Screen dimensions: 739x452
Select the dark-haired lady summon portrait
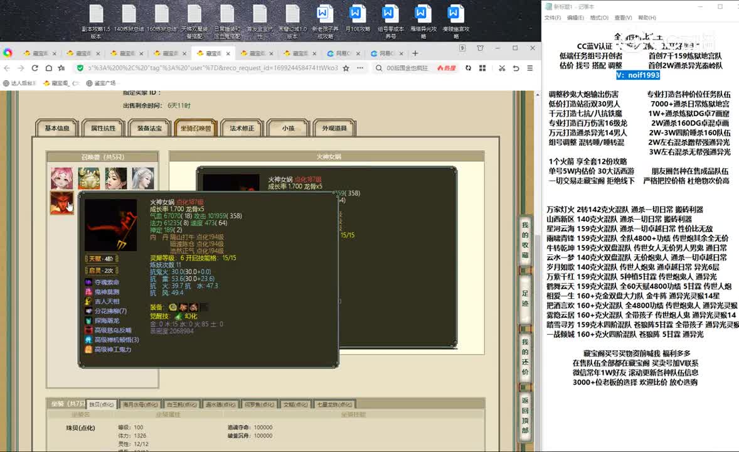click(116, 178)
